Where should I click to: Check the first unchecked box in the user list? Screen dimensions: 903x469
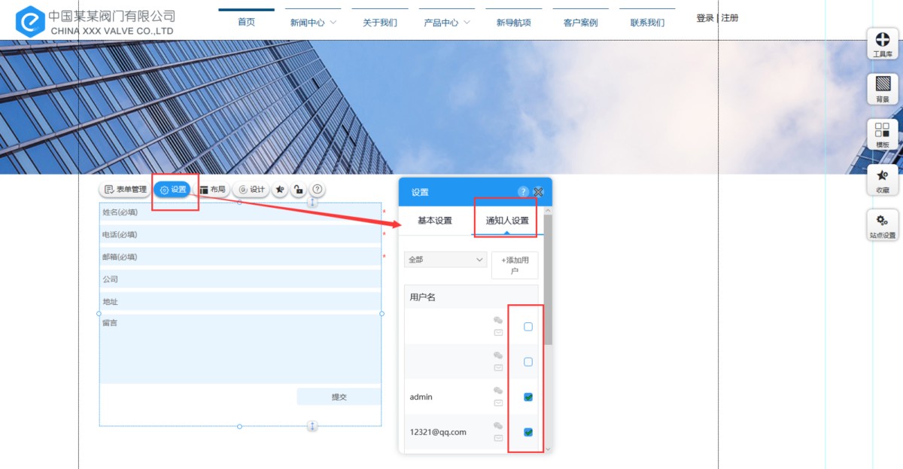[x=528, y=327]
